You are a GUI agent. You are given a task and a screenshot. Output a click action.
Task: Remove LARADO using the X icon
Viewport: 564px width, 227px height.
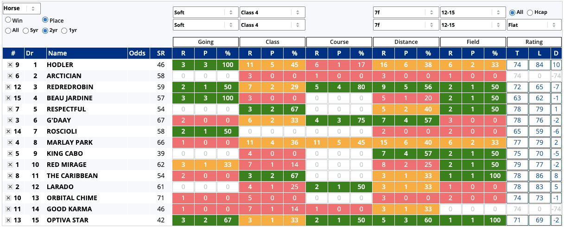10,187
